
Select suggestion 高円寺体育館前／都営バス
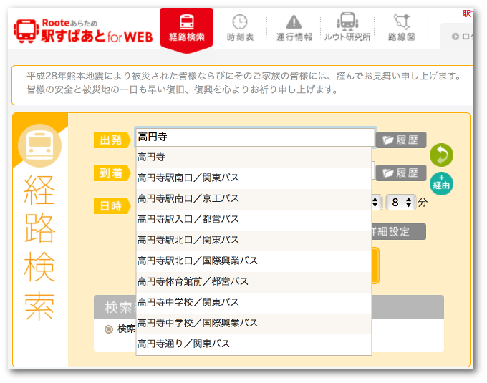tap(254, 283)
